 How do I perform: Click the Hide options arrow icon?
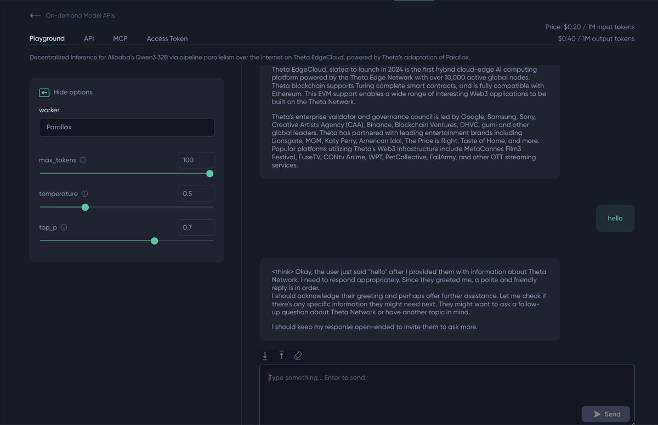[x=44, y=93]
